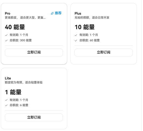The width and height of the screenshot is (143, 131).
Task: Click the 推荐 sparkle icon on Pro card
Action: (x=52, y=13)
